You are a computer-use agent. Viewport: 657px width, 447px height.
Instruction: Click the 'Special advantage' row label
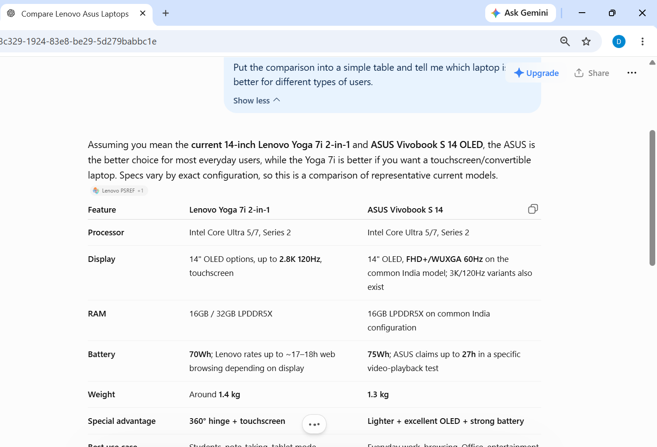(x=122, y=421)
